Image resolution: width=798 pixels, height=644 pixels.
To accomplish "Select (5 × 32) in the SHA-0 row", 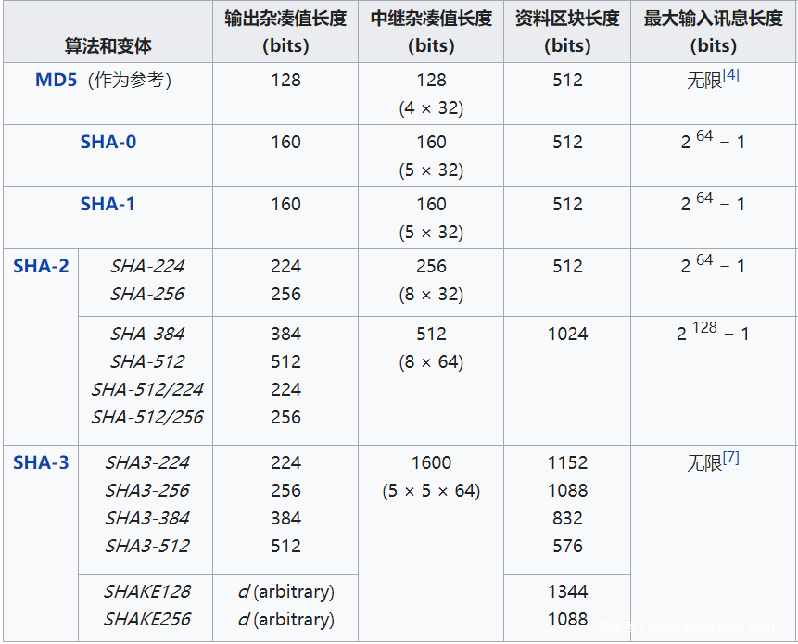I will click(431, 170).
